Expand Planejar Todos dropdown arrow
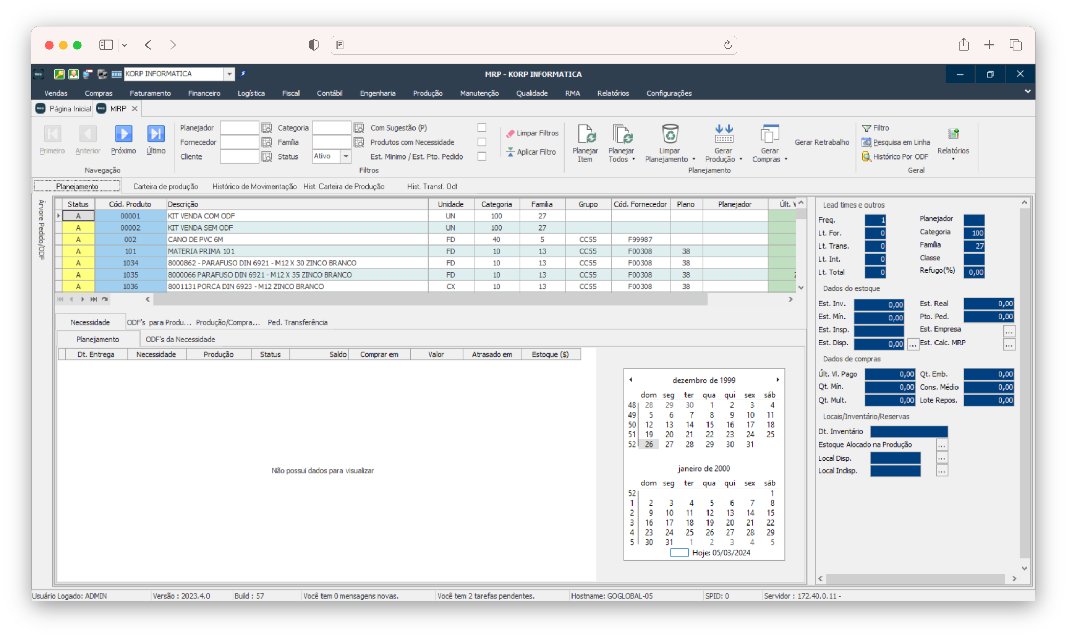 point(634,159)
